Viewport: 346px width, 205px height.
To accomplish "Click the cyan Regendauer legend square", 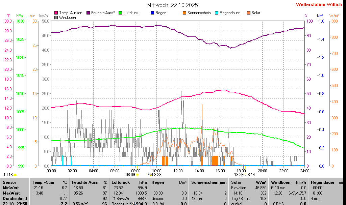I will [x=216, y=13].
